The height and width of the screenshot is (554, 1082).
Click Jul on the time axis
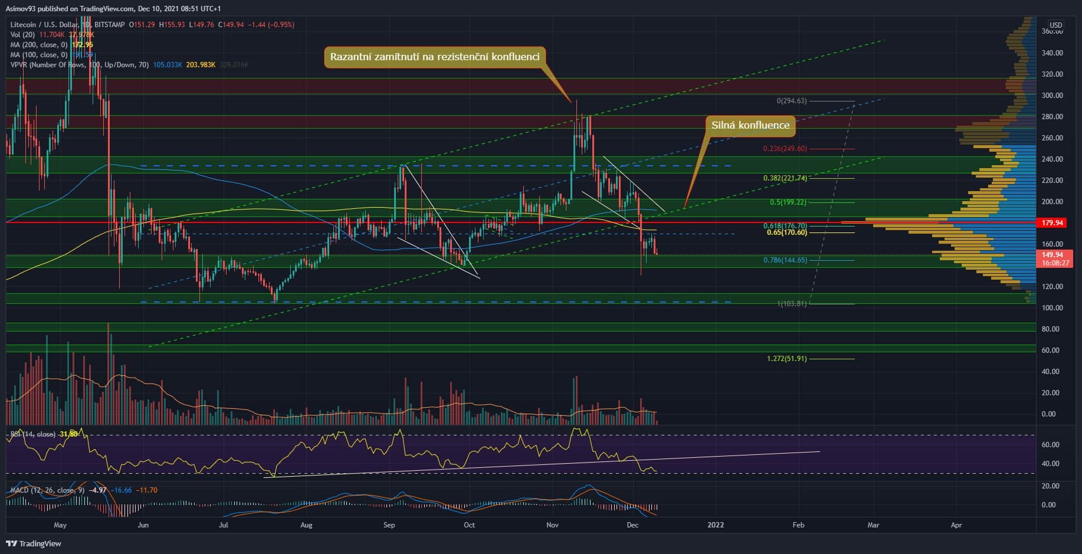tap(223, 525)
